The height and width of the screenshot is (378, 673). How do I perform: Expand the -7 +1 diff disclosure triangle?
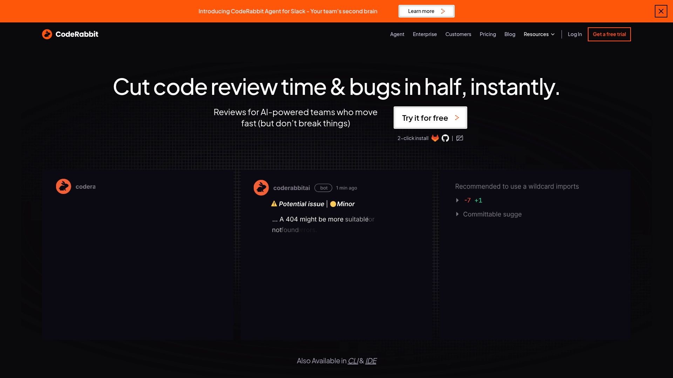tap(457, 200)
